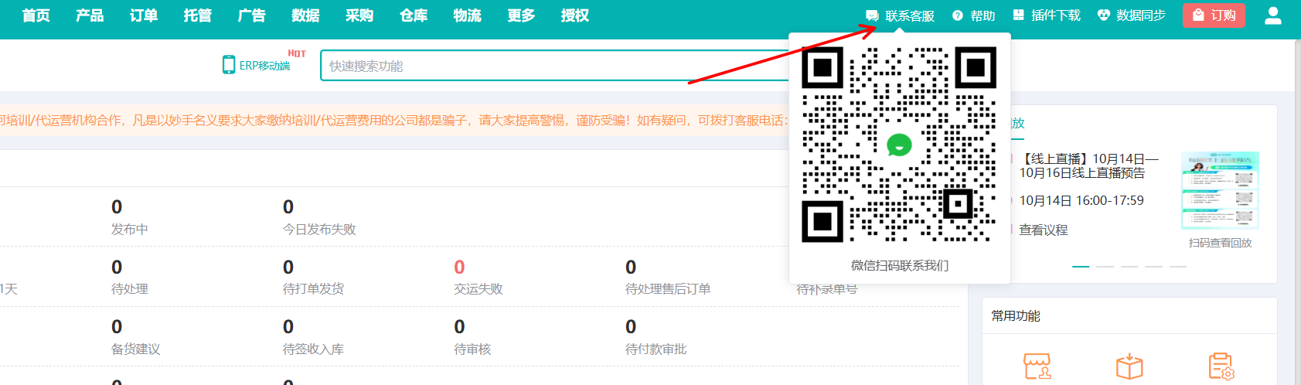Click the 订购 button
Viewport: 1301px width, 385px height.
pos(1214,15)
